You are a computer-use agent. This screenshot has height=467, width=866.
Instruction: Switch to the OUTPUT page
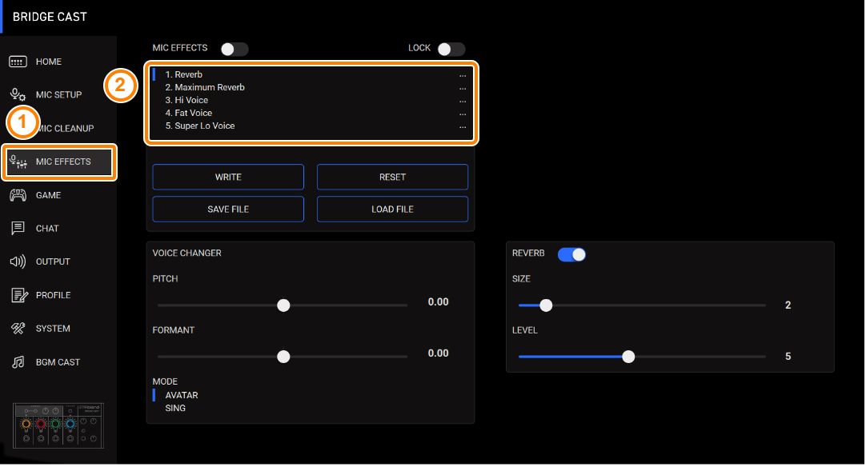(x=53, y=261)
